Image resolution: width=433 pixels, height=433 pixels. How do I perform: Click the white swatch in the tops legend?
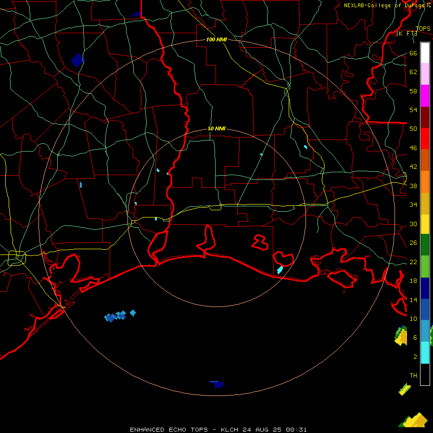[425, 53]
